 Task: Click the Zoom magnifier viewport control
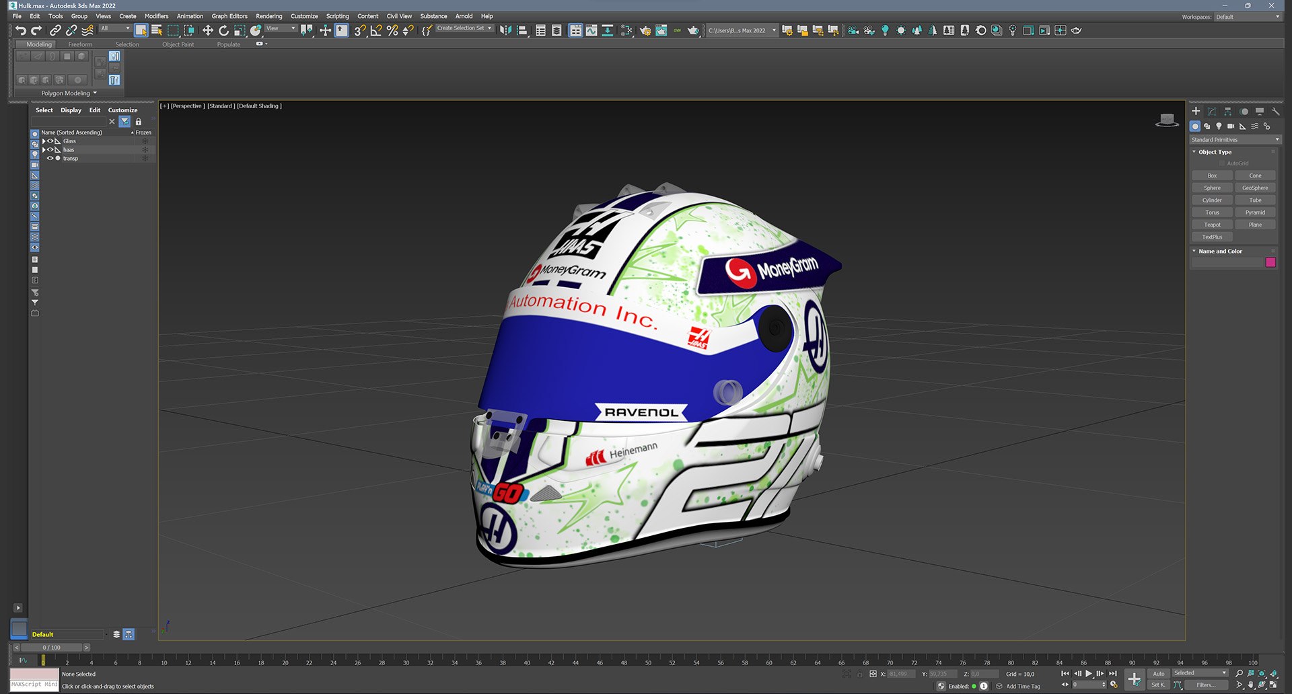point(1239,673)
